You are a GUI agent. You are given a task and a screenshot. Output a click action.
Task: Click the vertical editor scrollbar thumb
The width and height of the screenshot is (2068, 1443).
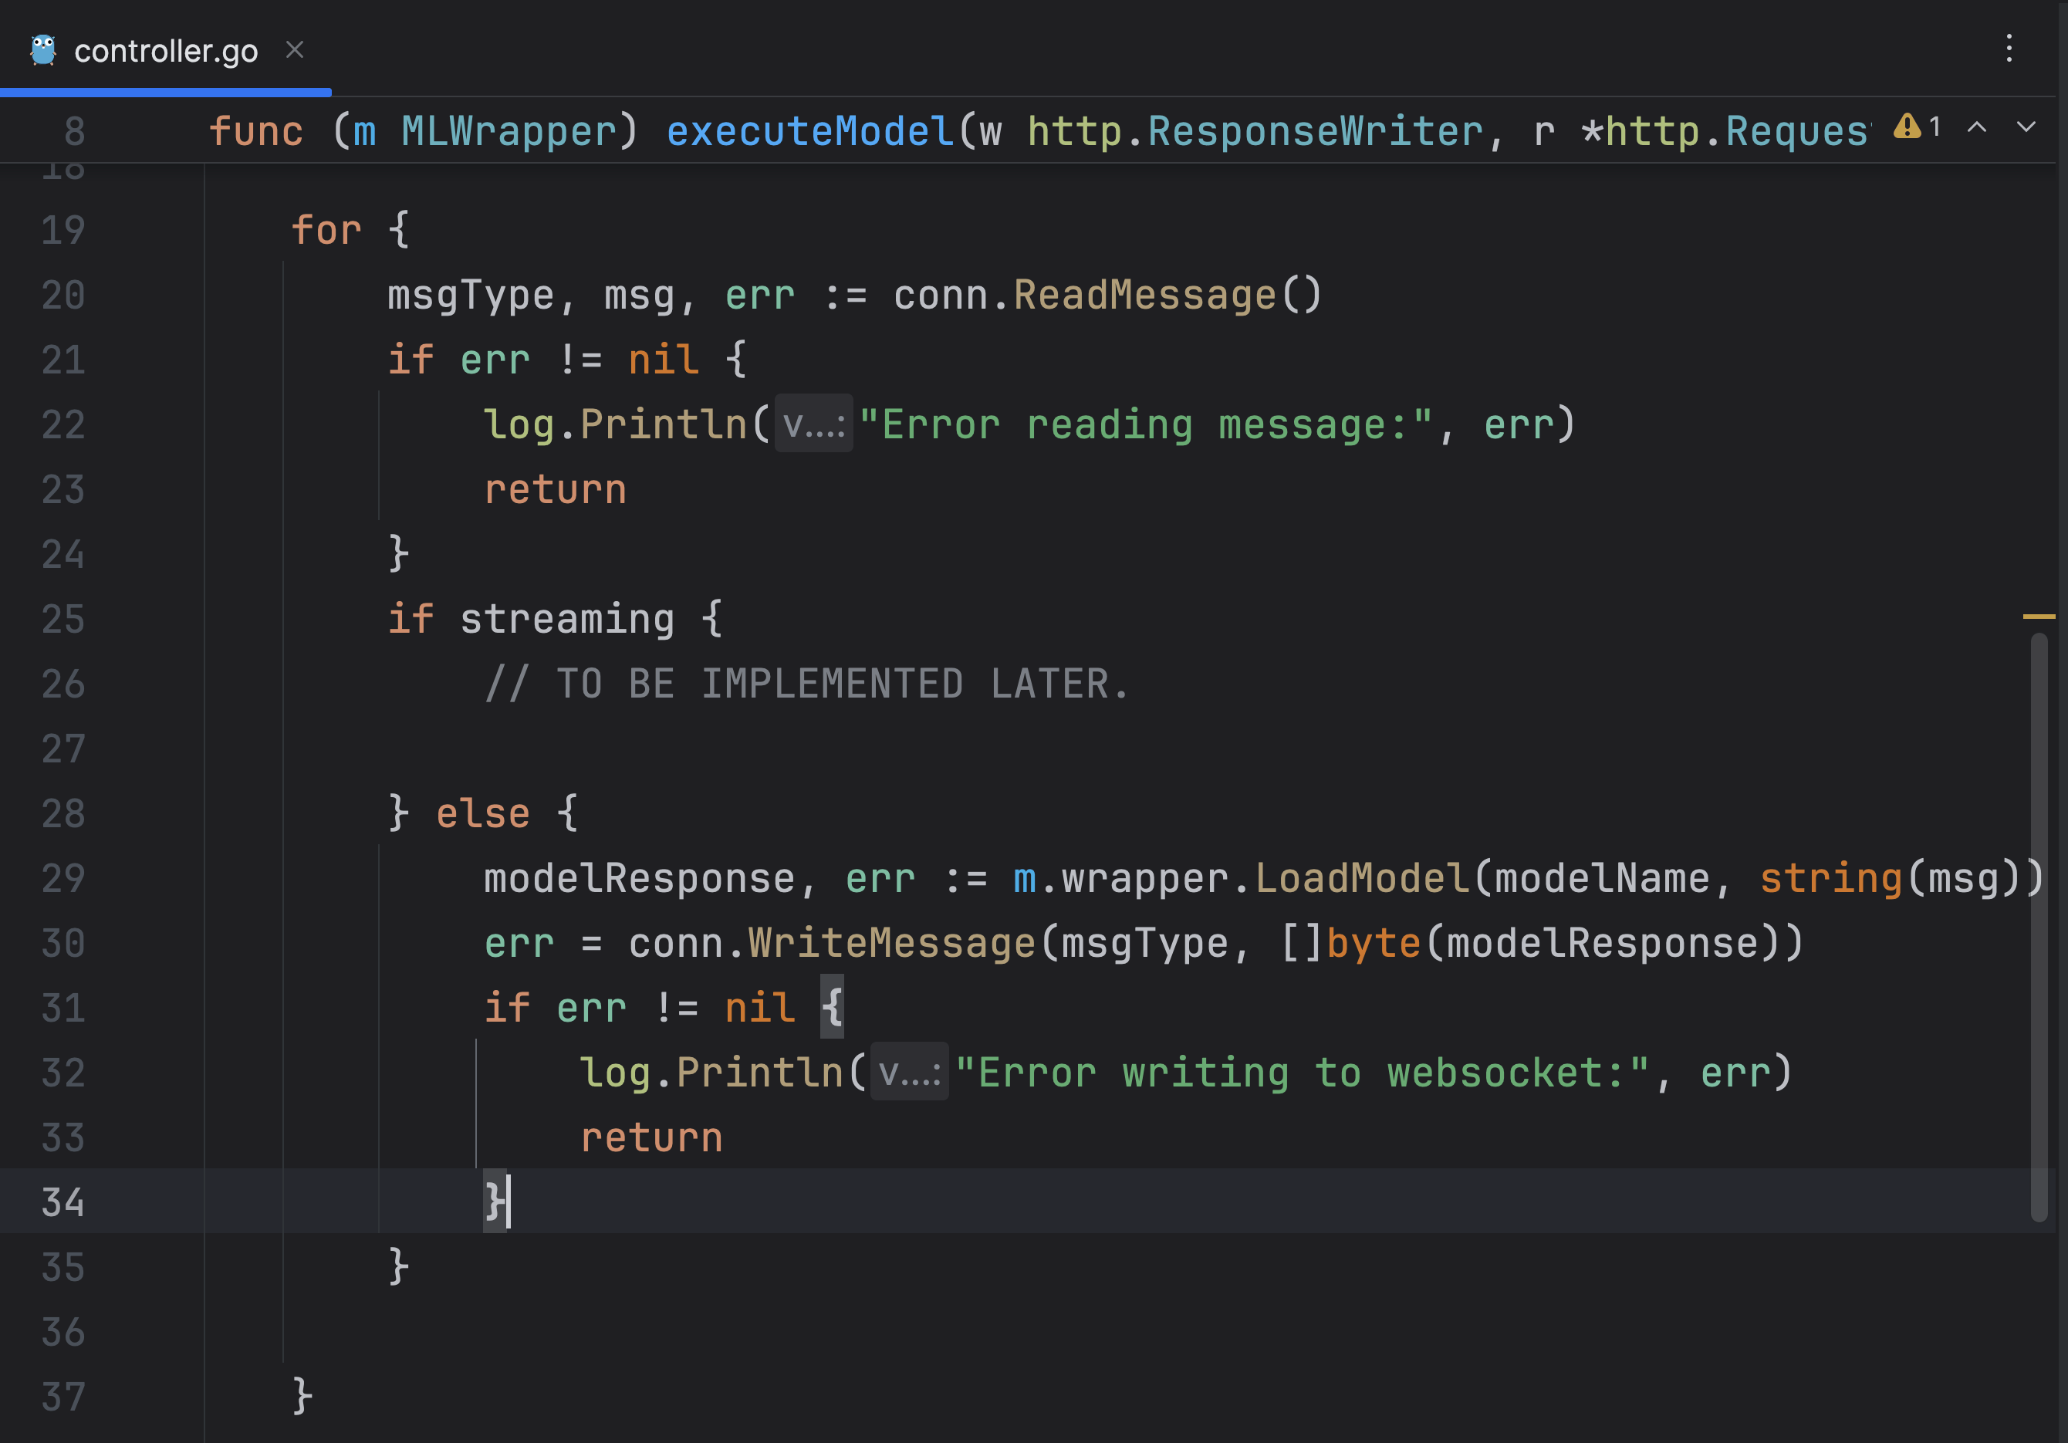tap(2039, 928)
